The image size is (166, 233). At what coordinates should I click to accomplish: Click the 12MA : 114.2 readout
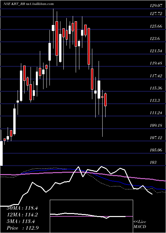tap(22, 215)
